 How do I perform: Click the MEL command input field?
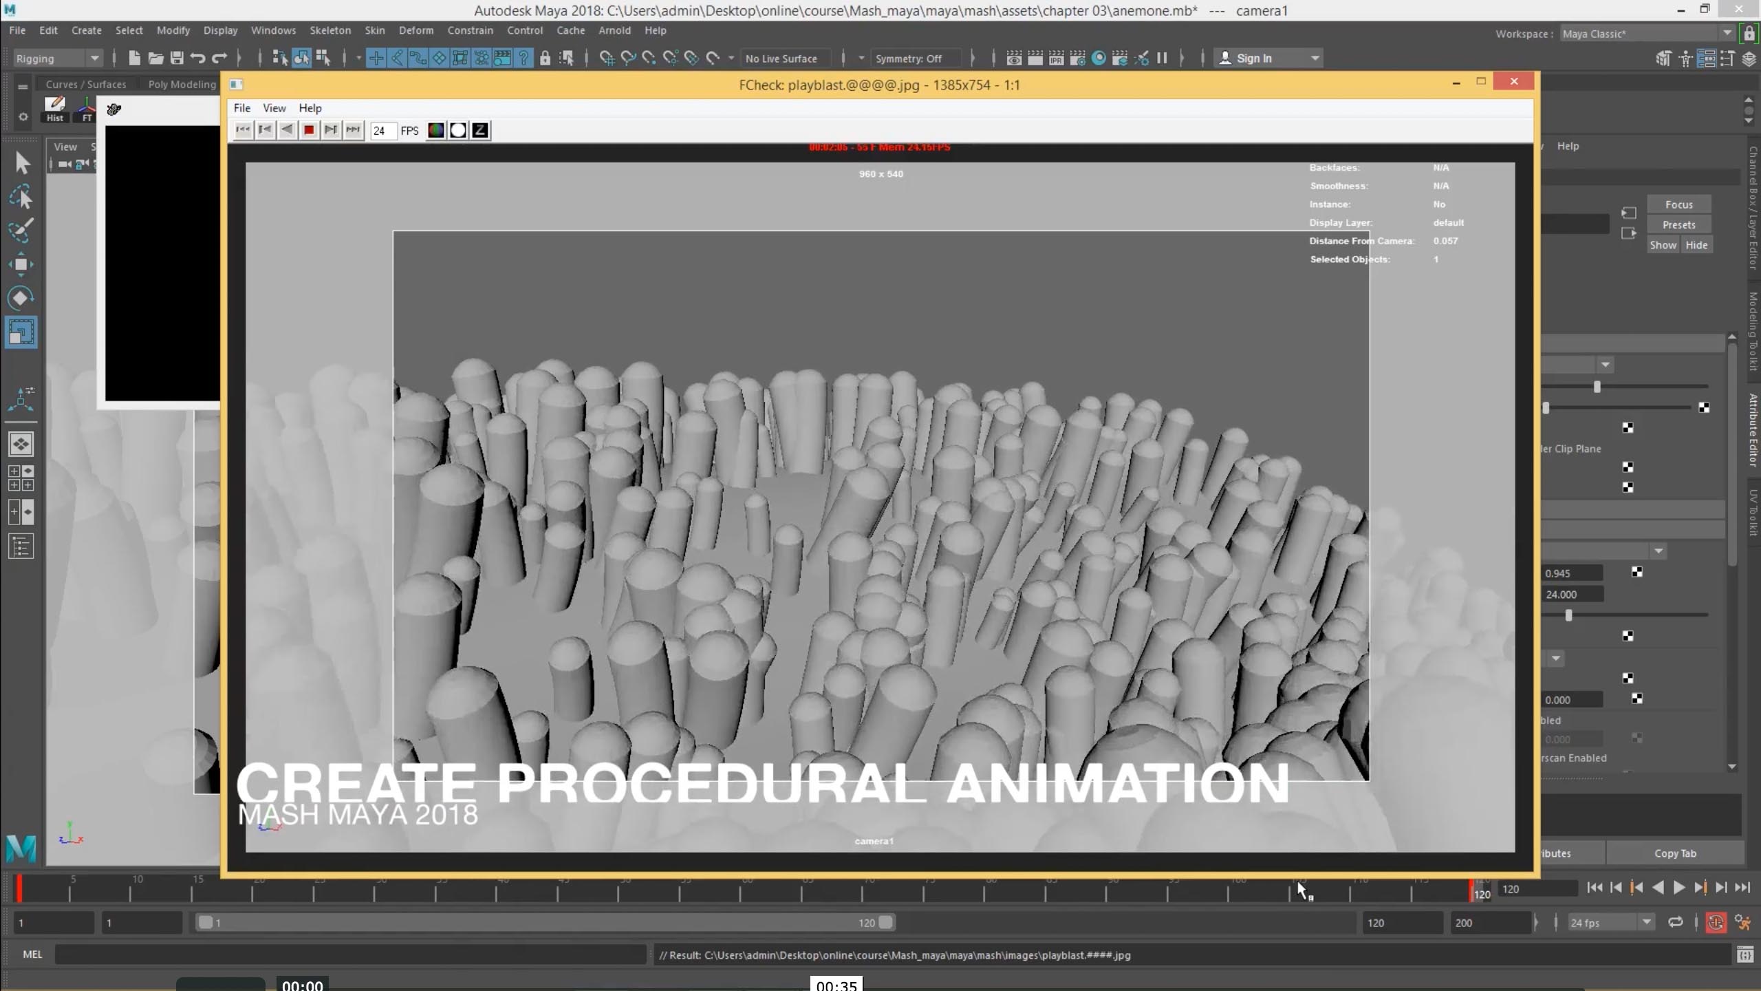point(350,955)
